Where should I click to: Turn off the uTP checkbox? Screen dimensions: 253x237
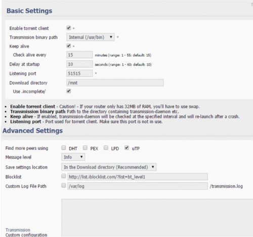pyautogui.click(x=126, y=148)
